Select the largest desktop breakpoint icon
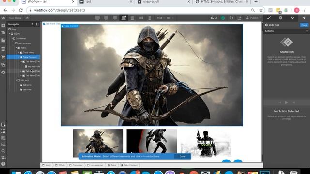This screenshot has width=310, height=174. [97, 18]
